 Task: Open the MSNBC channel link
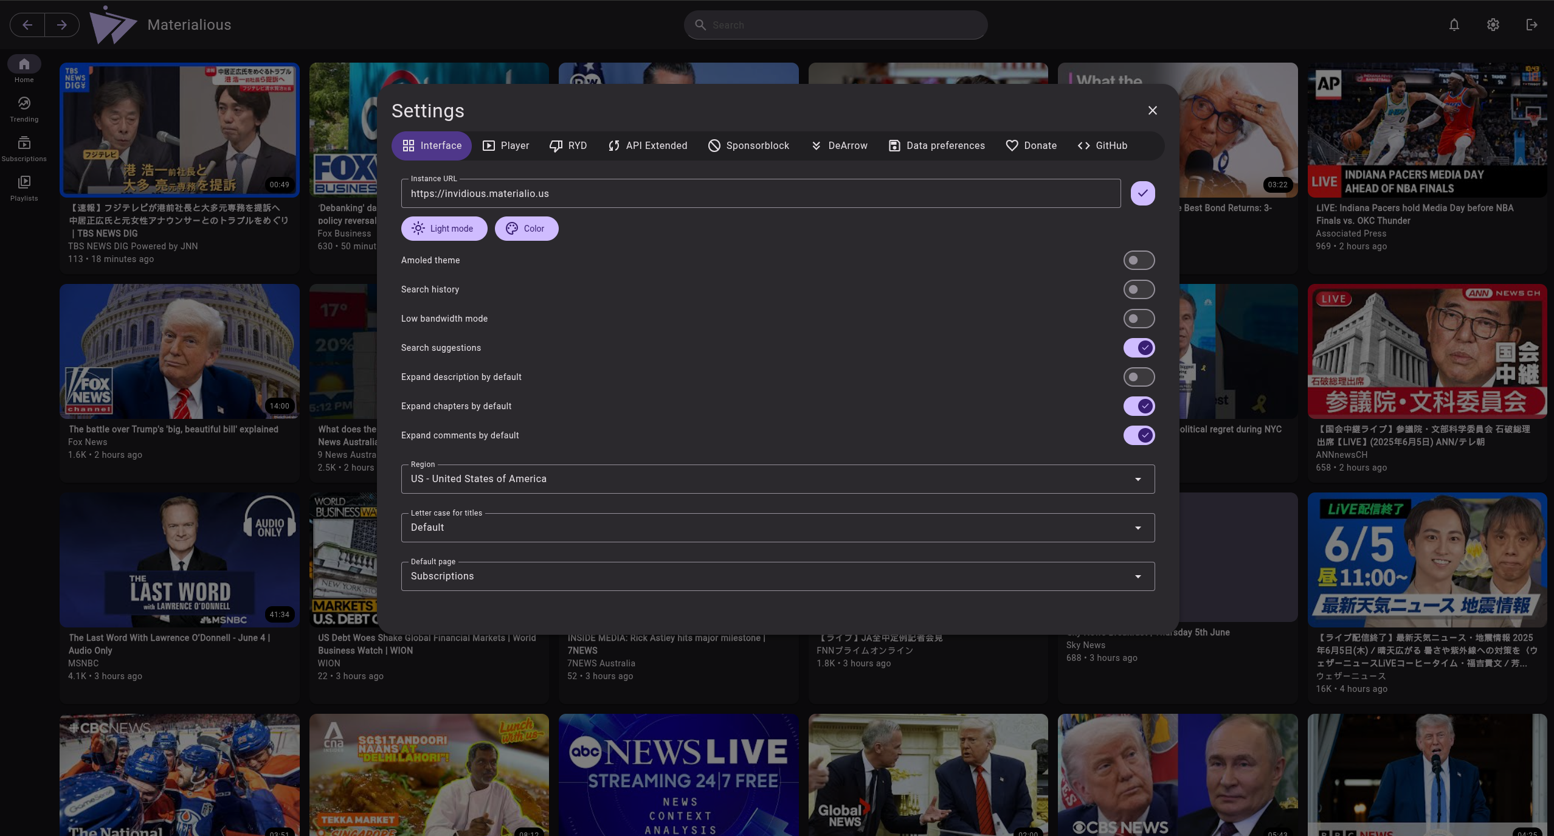[83, 663]
